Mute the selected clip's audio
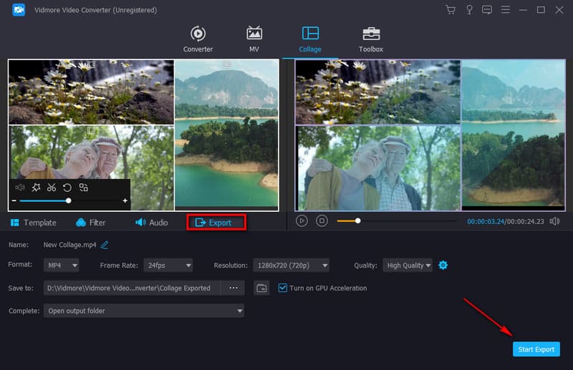The image size is (573, 370). pos(20,188)
